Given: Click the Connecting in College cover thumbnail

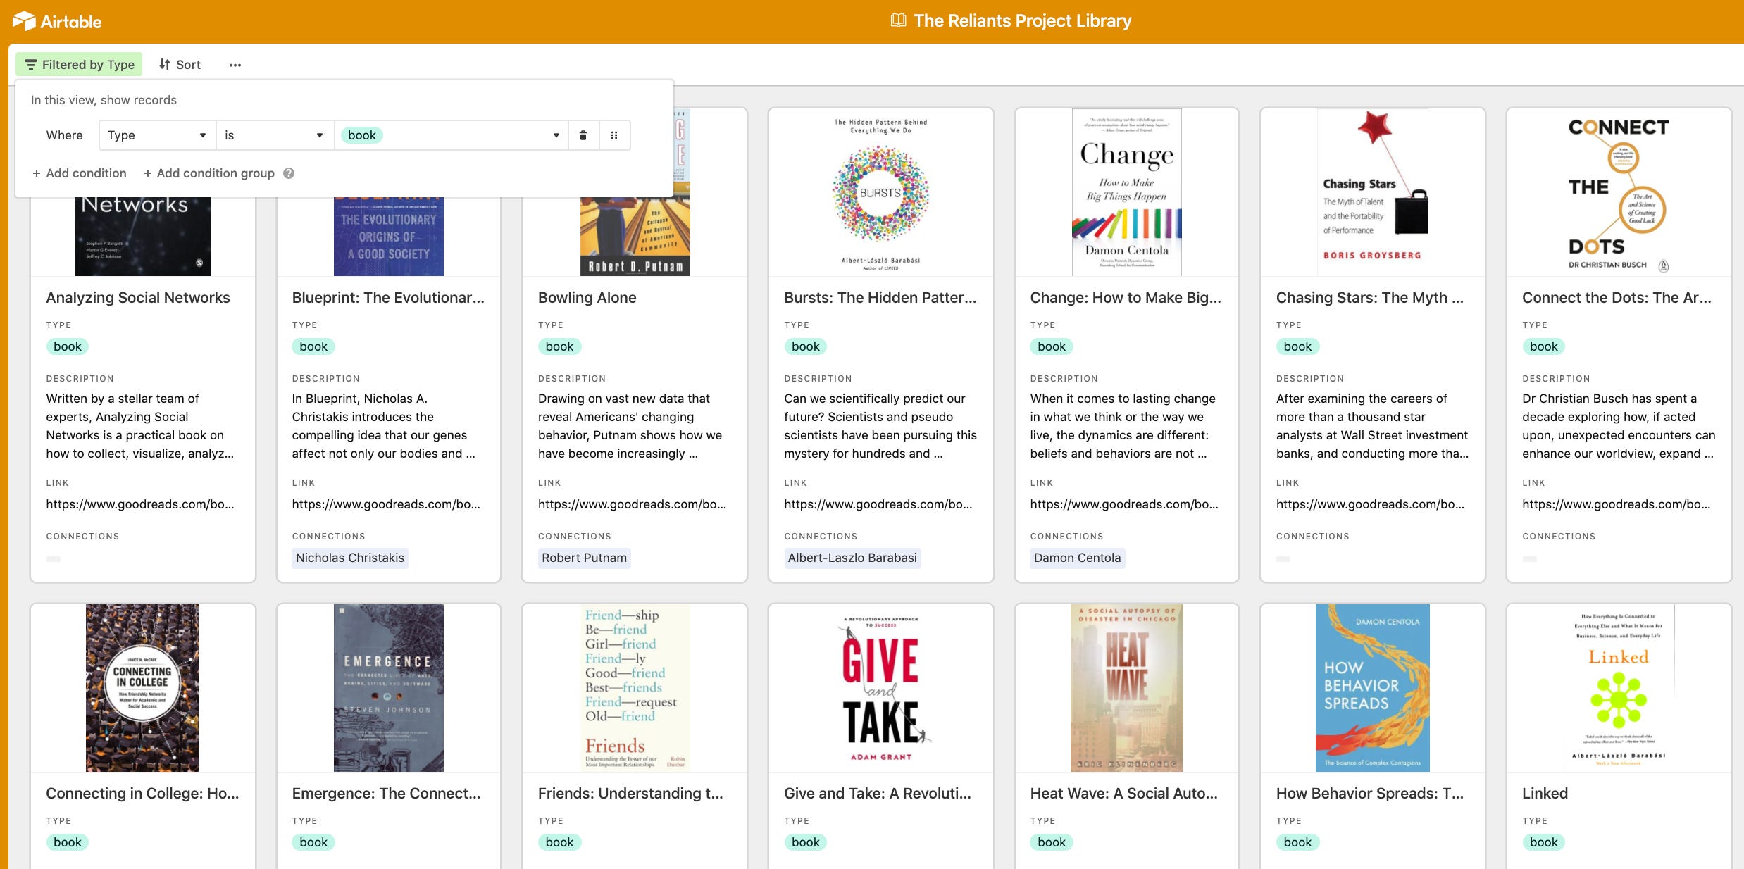Looking at the screenshot, I should click(142, 688).
